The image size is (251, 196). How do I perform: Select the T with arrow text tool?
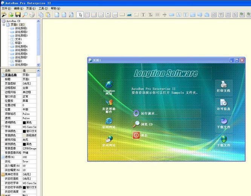(x=150, y=15)
